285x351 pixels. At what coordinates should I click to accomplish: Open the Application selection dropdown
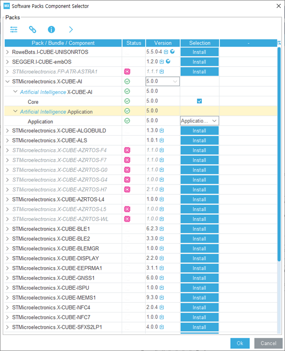tap(199, 121)
